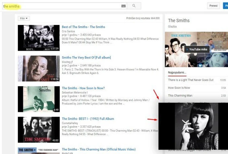
Task: Open 'This Charming Man (Official Music Video)' title
Action: coord(99,149)
